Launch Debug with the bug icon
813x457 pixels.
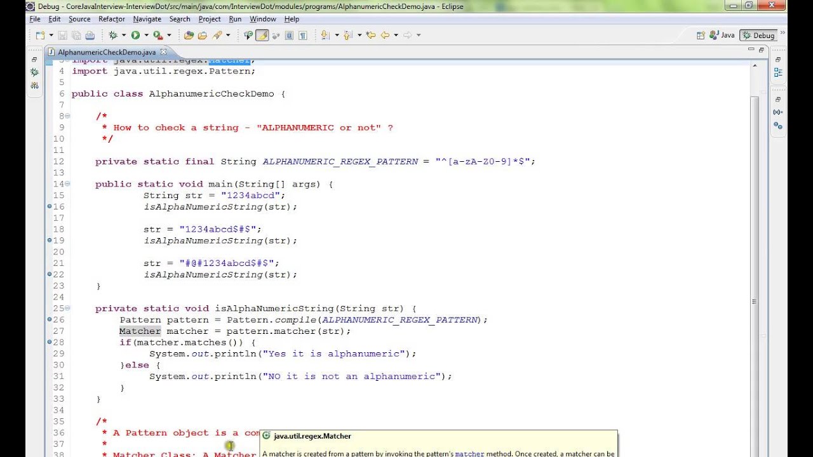coord(112,35)
